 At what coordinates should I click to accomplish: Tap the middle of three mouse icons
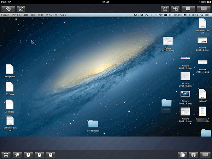point(39,154)
